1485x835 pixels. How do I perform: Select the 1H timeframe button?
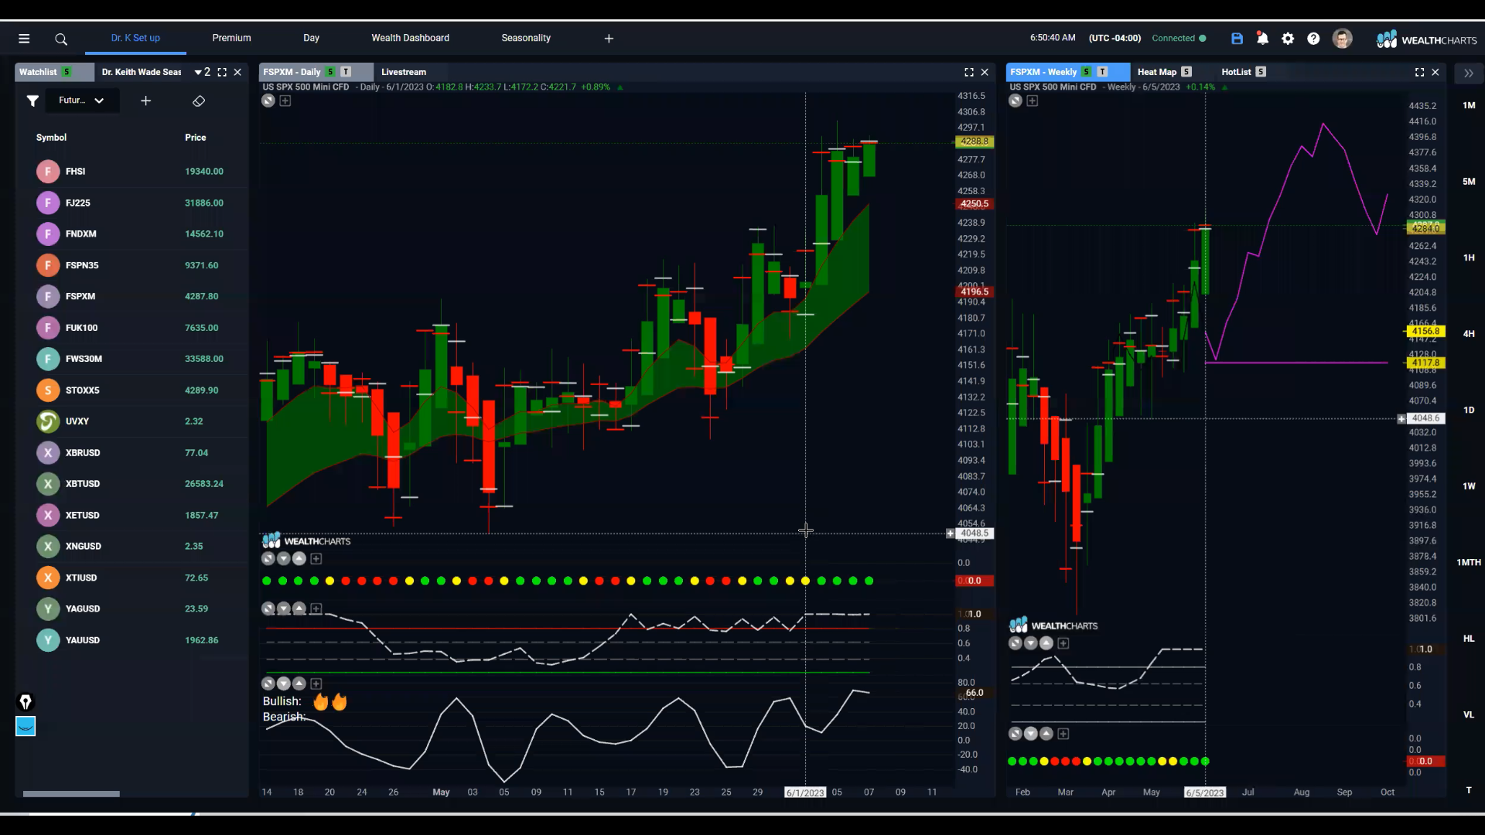(x=1469, y=258)
